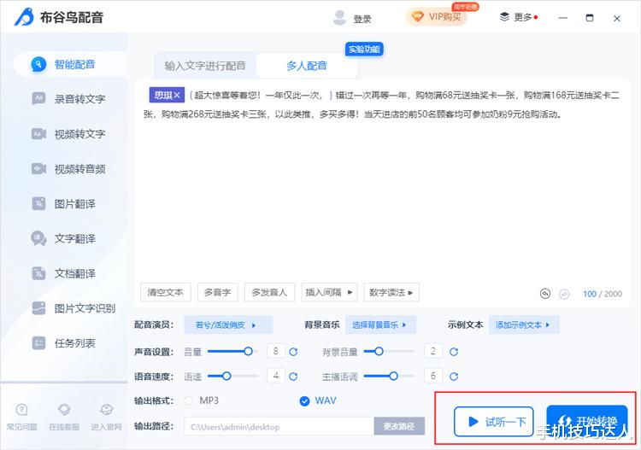Reset 背景音量 with its refresh icon
This screenshot has height=450, width=641.
click(x=454, y=352)
